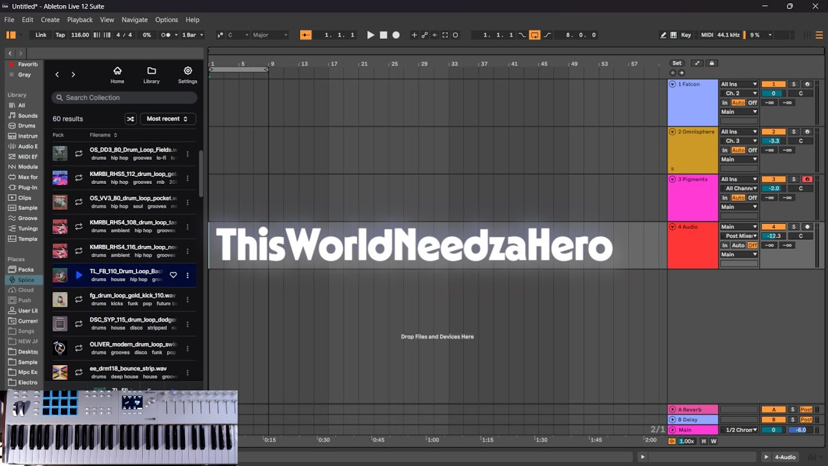Arm the 3 Pigments track for recording
Viewport: 828px width, 466px height.
point(807,179)
